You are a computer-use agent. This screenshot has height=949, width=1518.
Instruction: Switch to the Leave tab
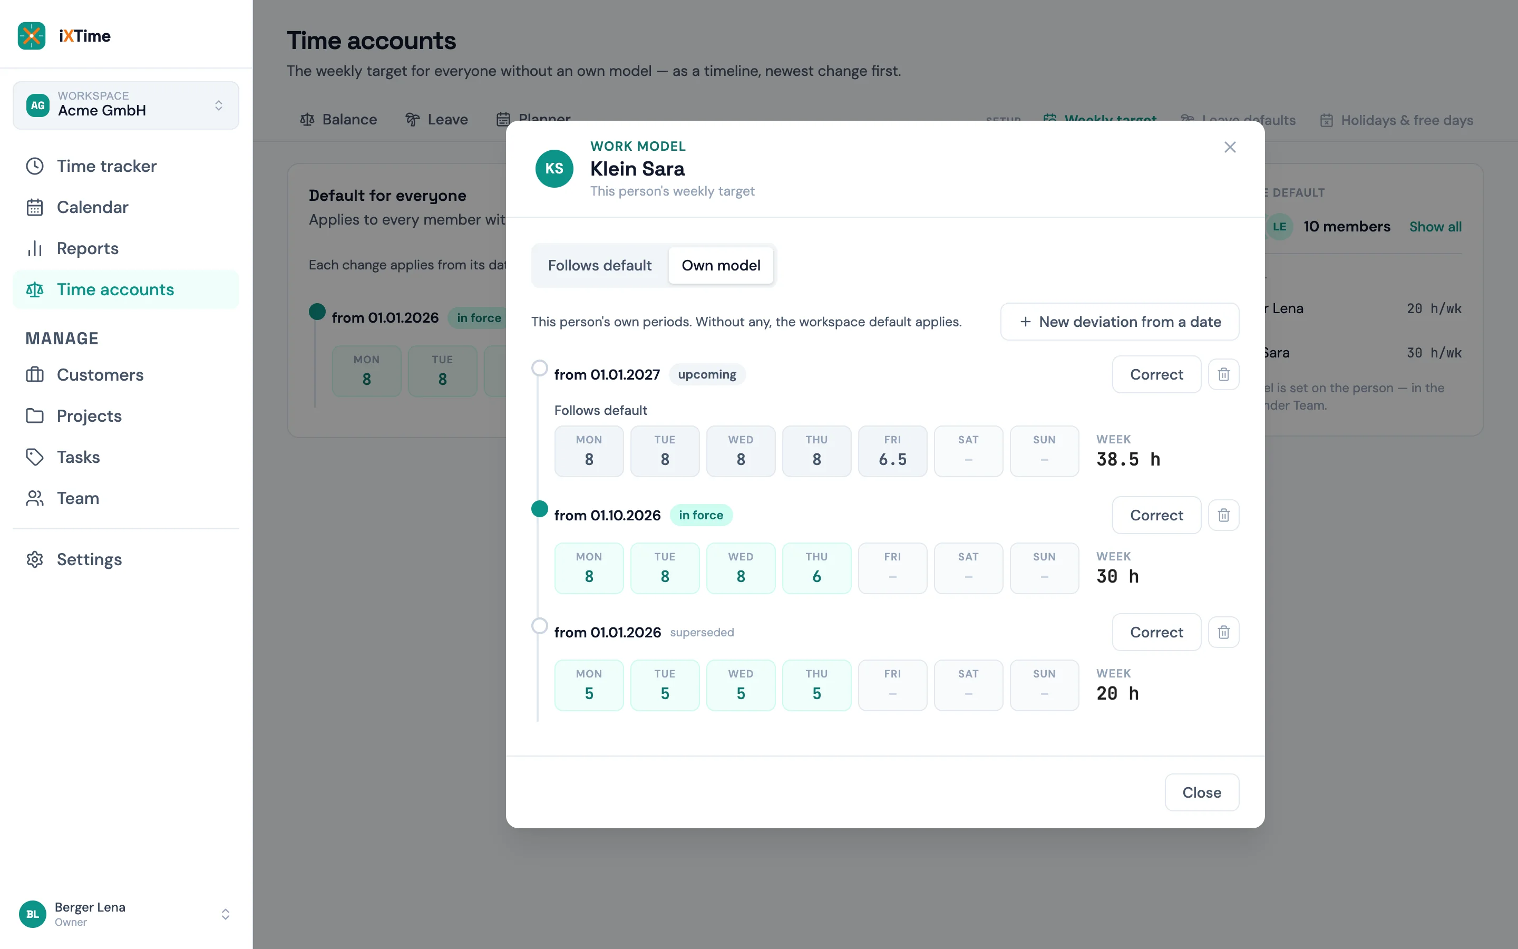tap(436, 119)
